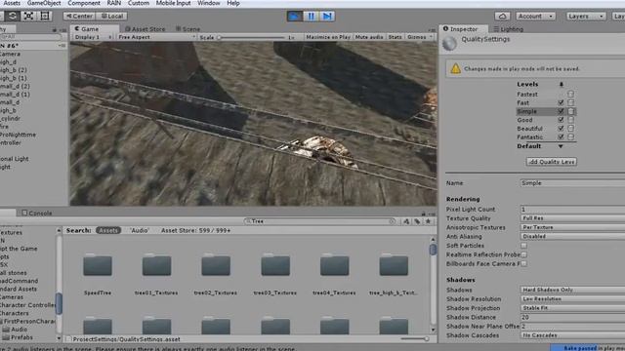Toggle the Fast level platform checkbox
The image size is (625, 351).
(x=561, y=102)
